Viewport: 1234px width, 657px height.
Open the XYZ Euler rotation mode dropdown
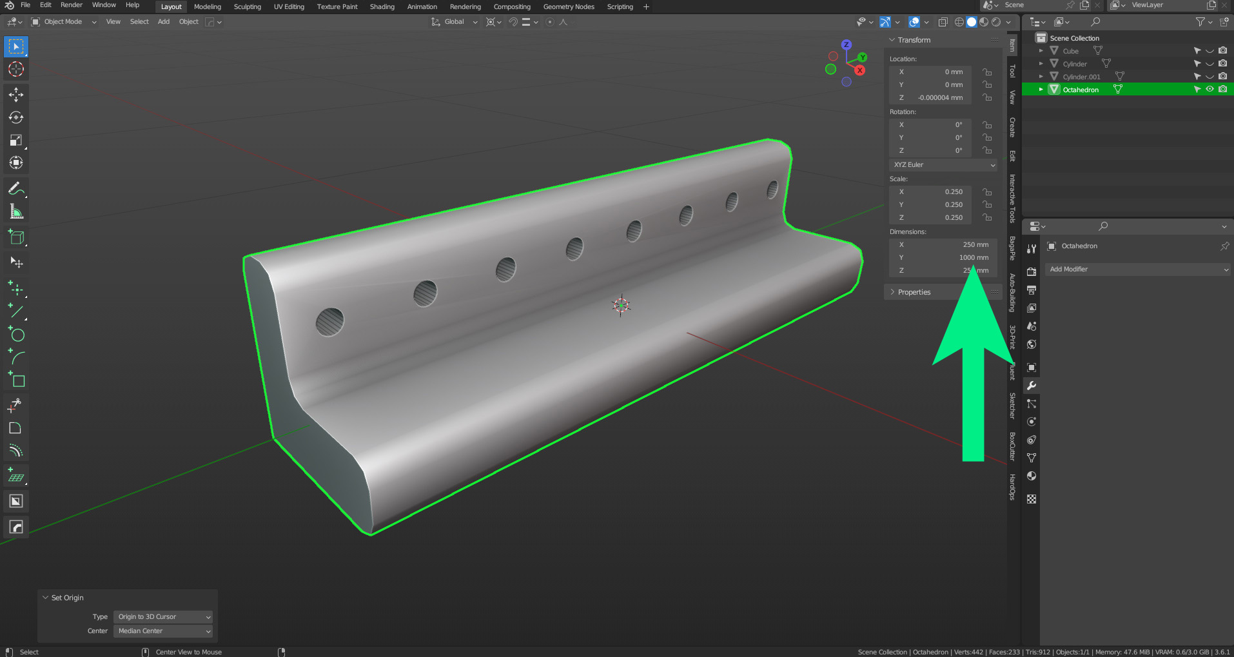click(x=943, y=165)
